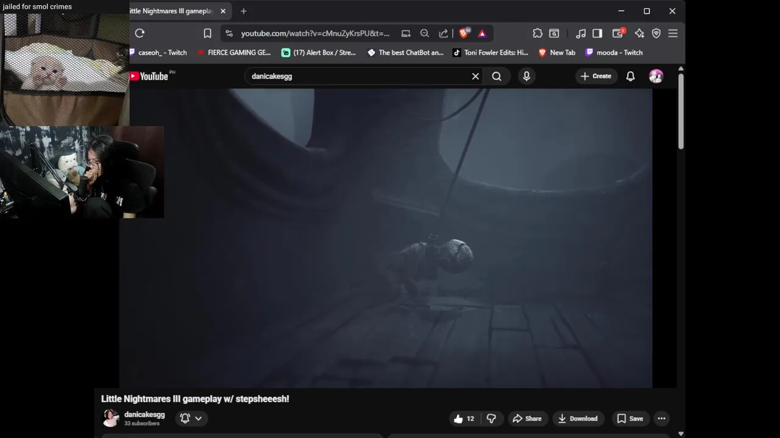780x438 pixels.
Task: Open a new tab with plus button
Action: (243, 11)
